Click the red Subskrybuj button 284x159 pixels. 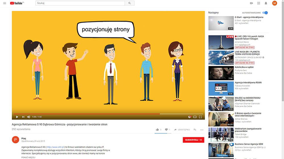click(x=193, y=140)
